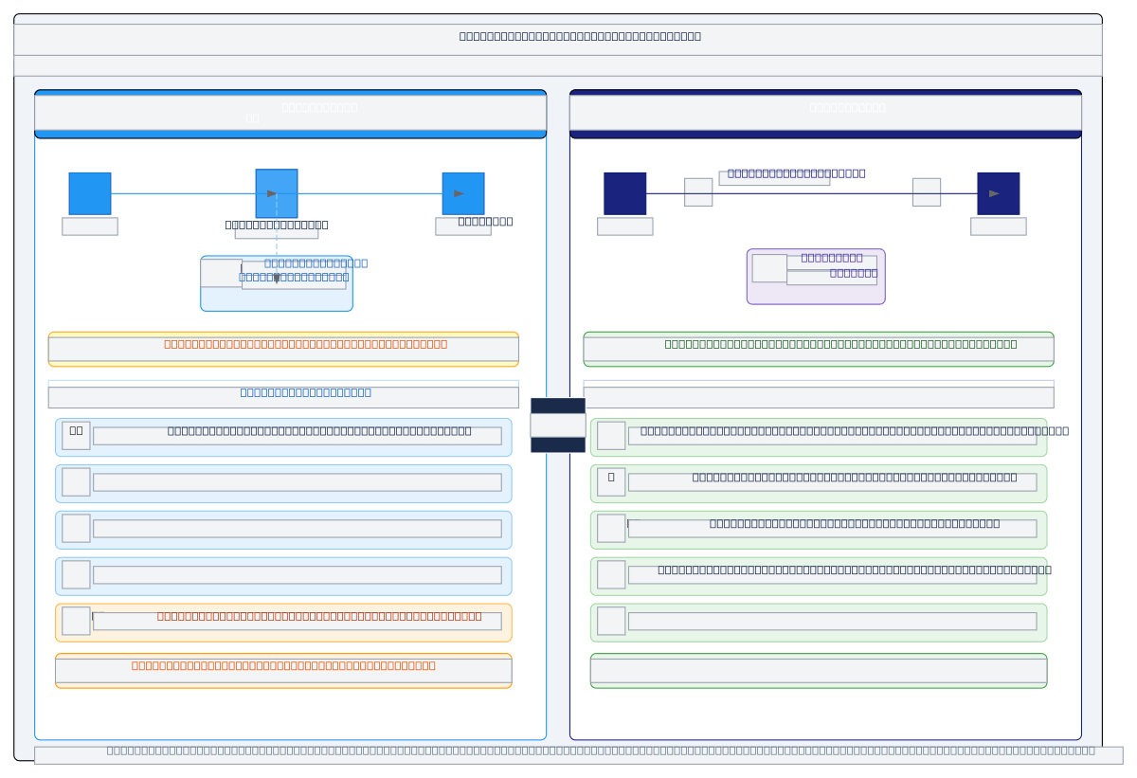Click the icon box inside the purple callout
Image resolution: width=1137 pixels, height=778 pixels.
pyautogui.click(x=769, y=268)
